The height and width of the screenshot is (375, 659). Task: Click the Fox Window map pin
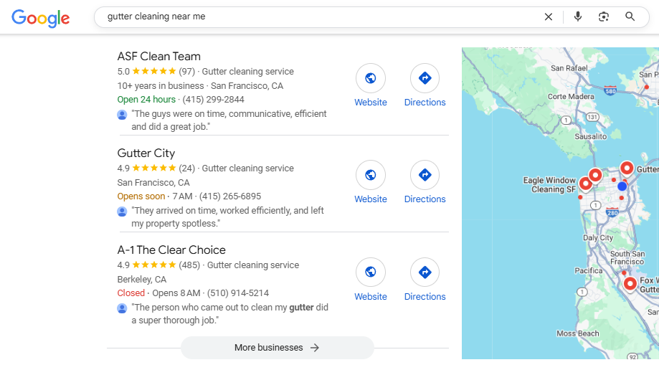pos(630,283)
